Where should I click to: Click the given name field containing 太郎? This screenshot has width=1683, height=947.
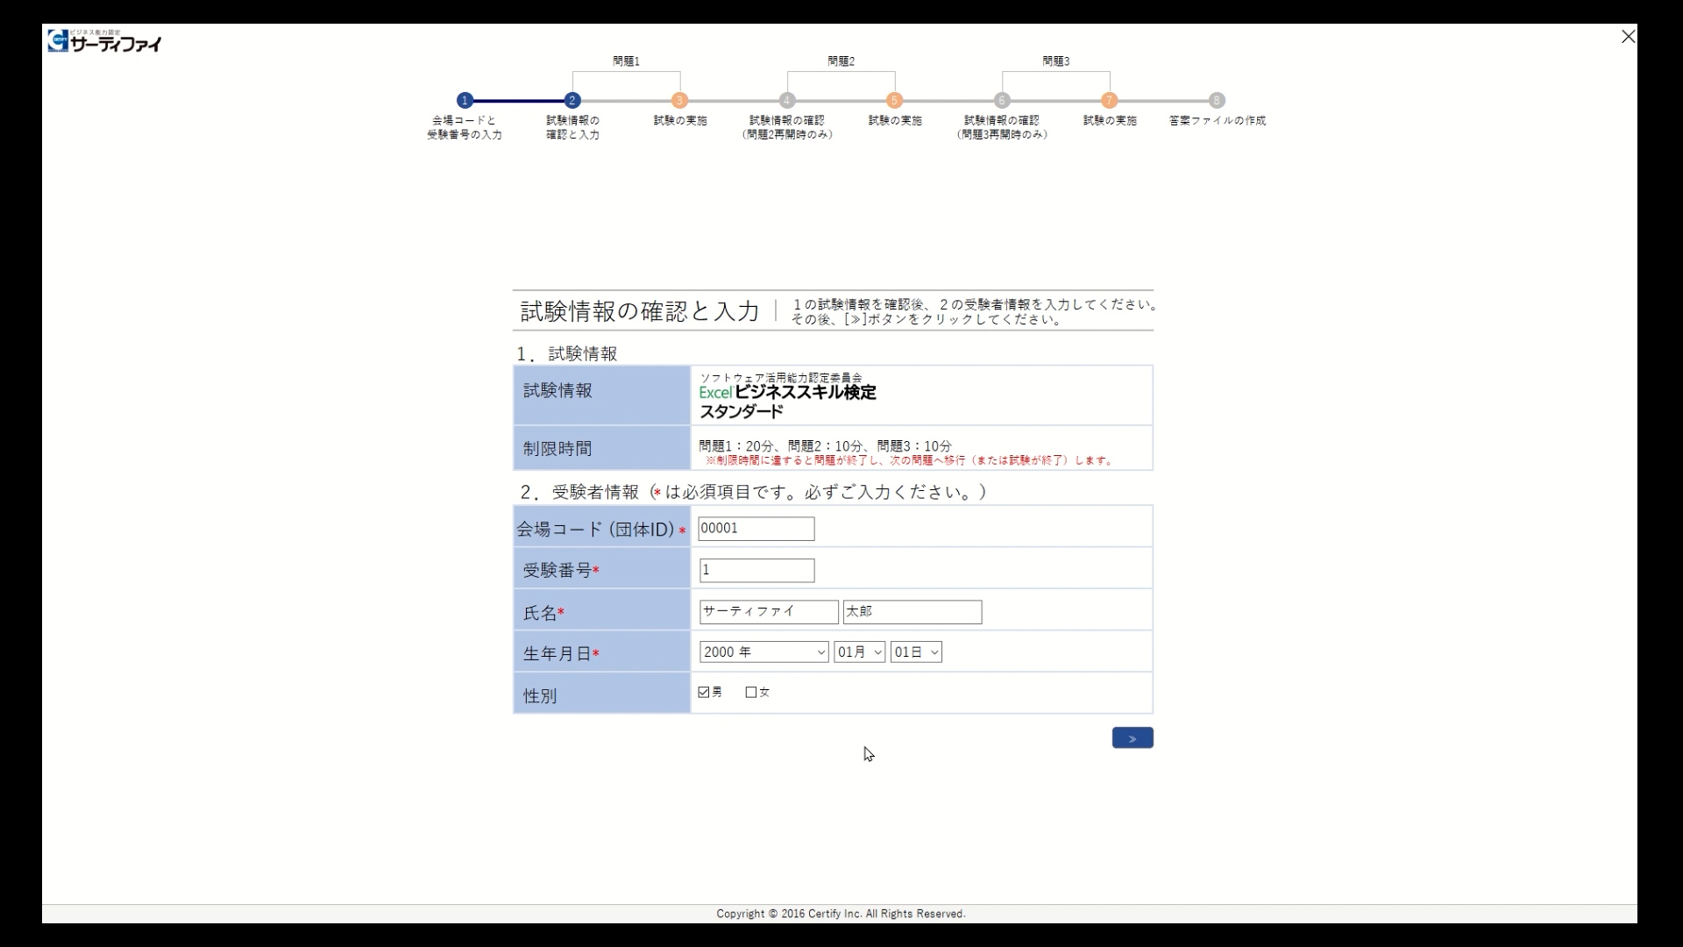tap(913, 612)
